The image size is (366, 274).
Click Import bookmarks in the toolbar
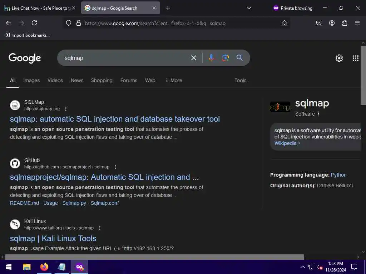pos(27,35)
